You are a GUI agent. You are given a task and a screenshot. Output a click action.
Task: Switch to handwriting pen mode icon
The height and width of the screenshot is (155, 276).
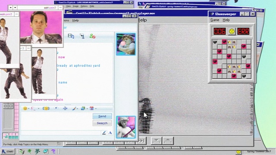pyautogui.click(x=104, y=133)
